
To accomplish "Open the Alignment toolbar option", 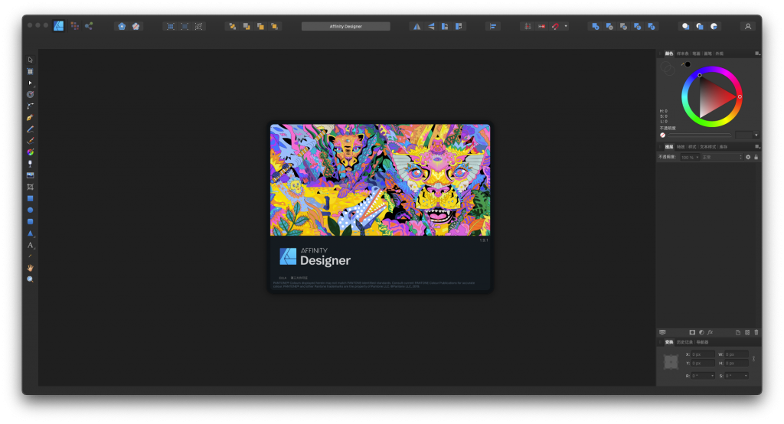I will (x=493, y=27).
